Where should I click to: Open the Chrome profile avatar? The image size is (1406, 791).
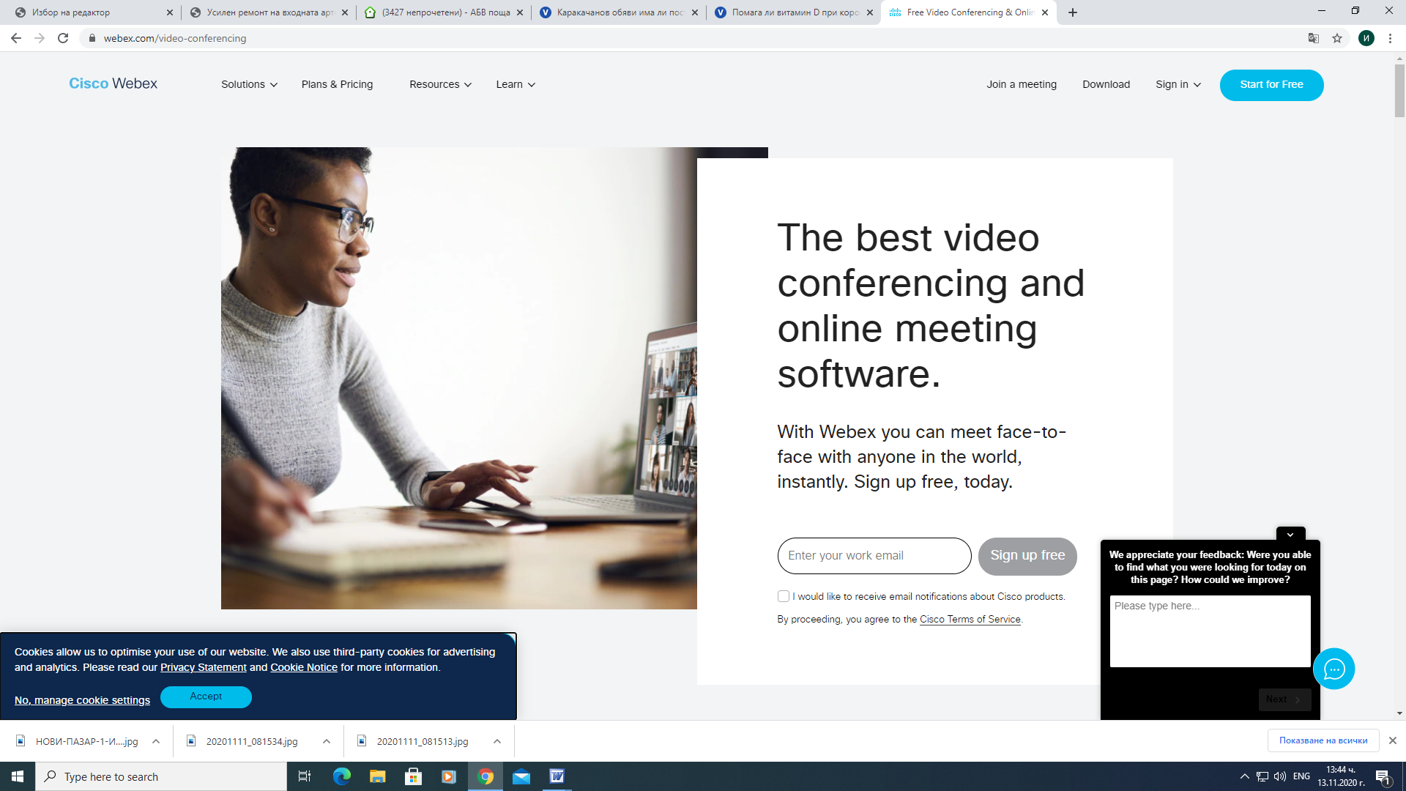(x=1366, y=38)
